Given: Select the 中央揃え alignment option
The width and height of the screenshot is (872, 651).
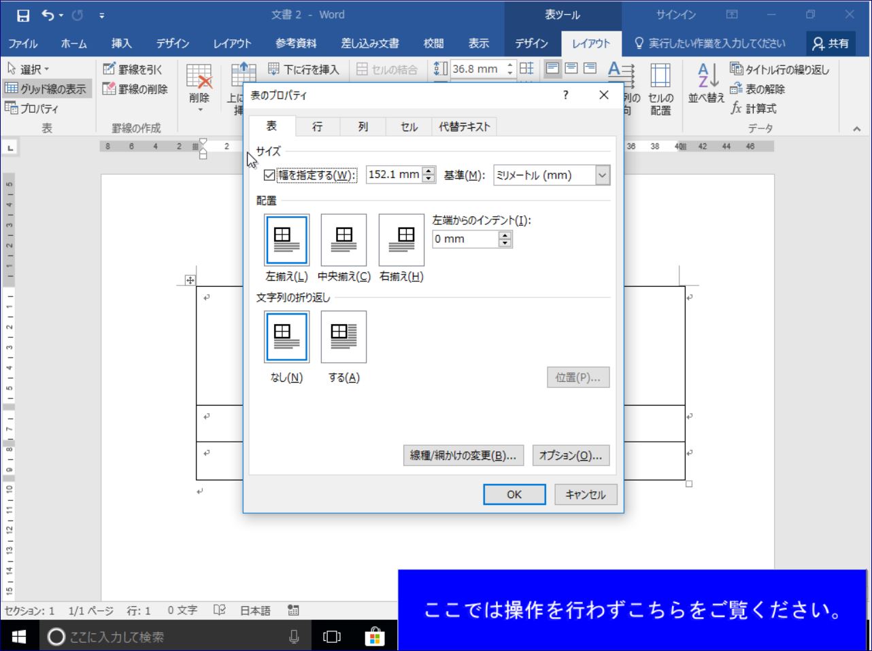Looking at the screenshot, I should [343, 240].
